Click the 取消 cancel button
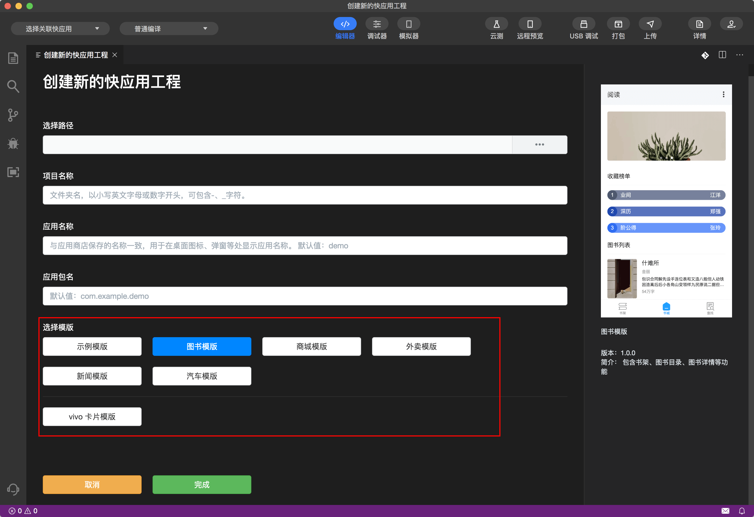Image resolution: width=754 pixels, height=517 pixels. [x=92, y=485]
